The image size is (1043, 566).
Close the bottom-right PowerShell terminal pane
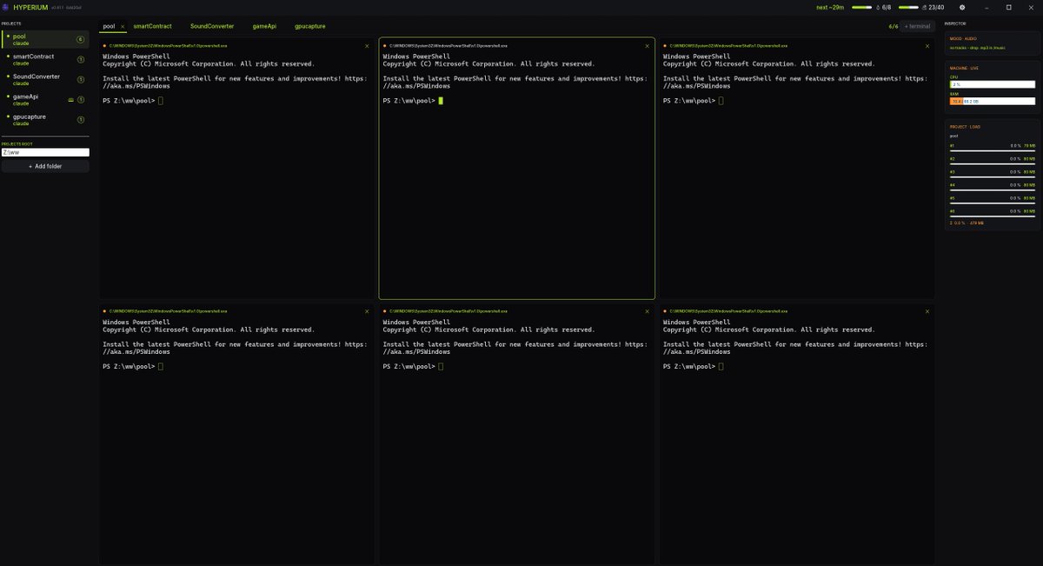[x=927, y=310]
